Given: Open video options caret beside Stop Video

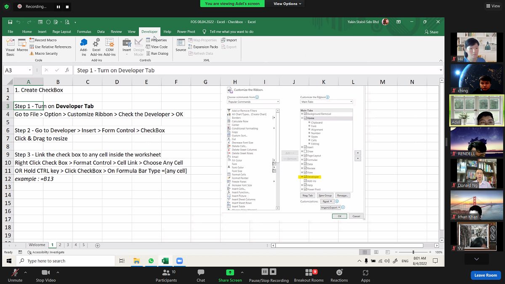Looking at the screenshot, I should [58, 273].
